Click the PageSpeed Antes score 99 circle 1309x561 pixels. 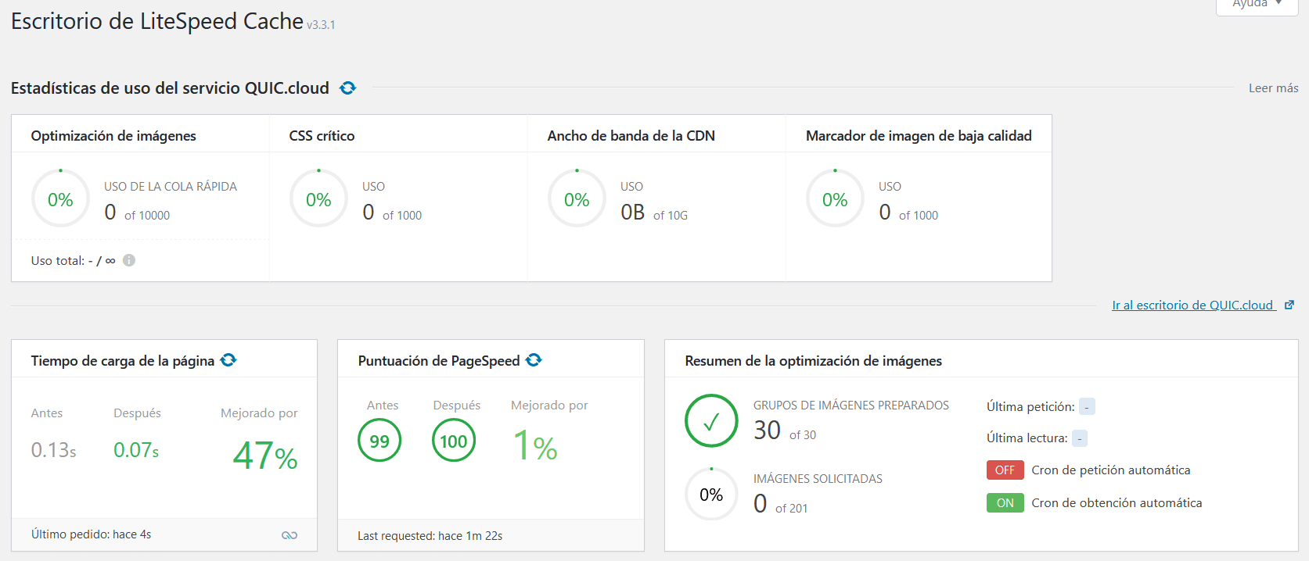[x=379, y=441]
